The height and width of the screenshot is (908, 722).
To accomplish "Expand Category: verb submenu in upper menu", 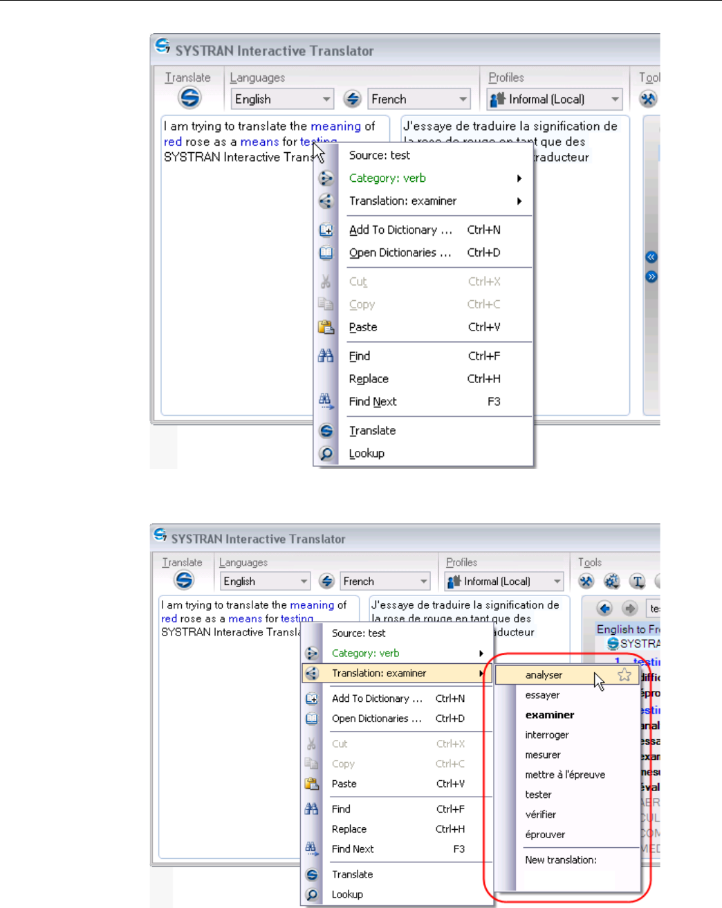I will [x=435, y=178].
